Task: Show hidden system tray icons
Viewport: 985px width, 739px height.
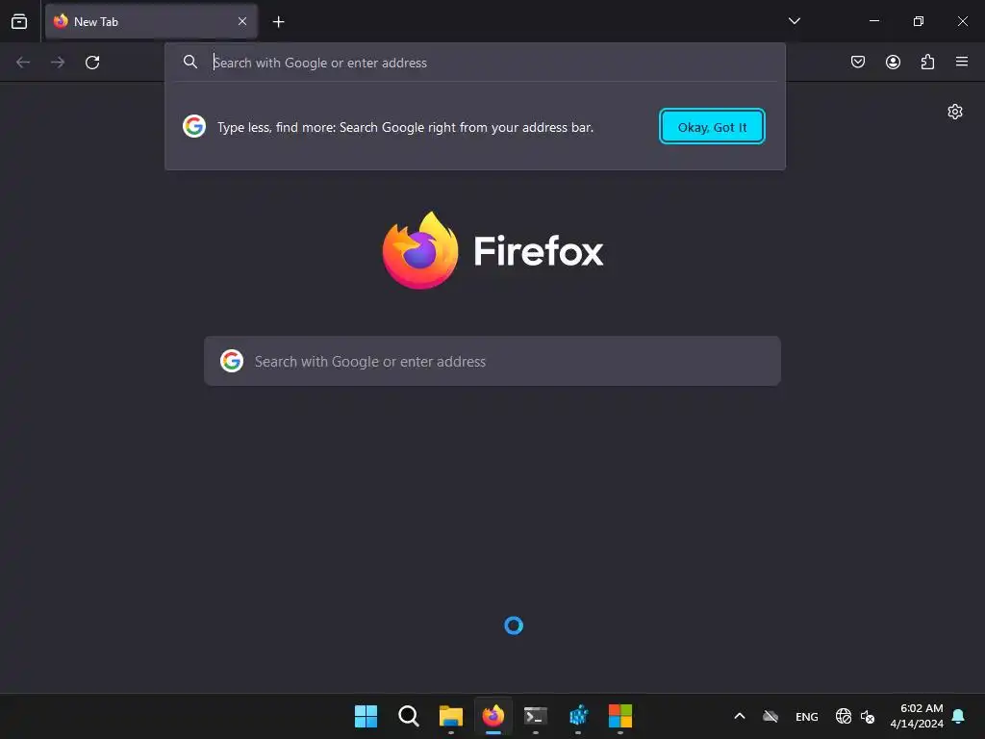Action: tap(740, 716)
